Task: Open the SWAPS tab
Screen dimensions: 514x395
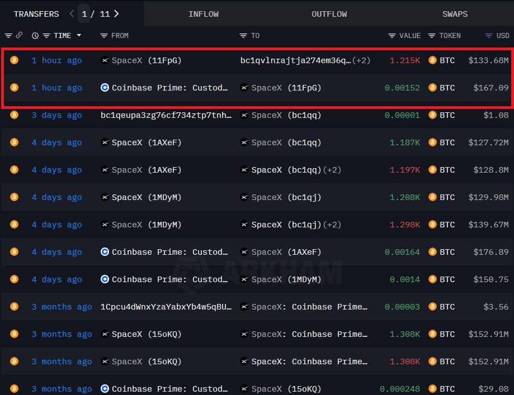Action: (x=455, y=14)
